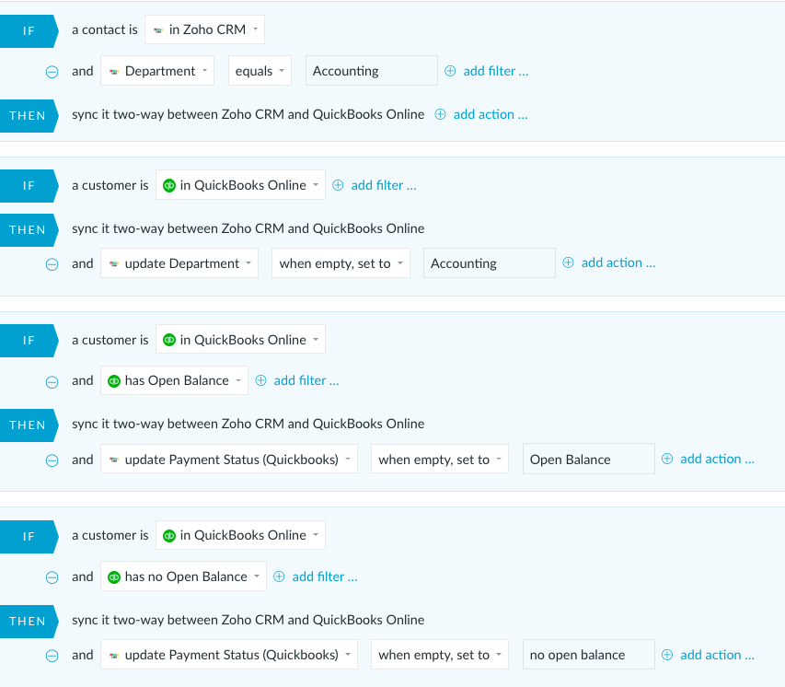Click the first rule's IF label

tap(29, 31)
